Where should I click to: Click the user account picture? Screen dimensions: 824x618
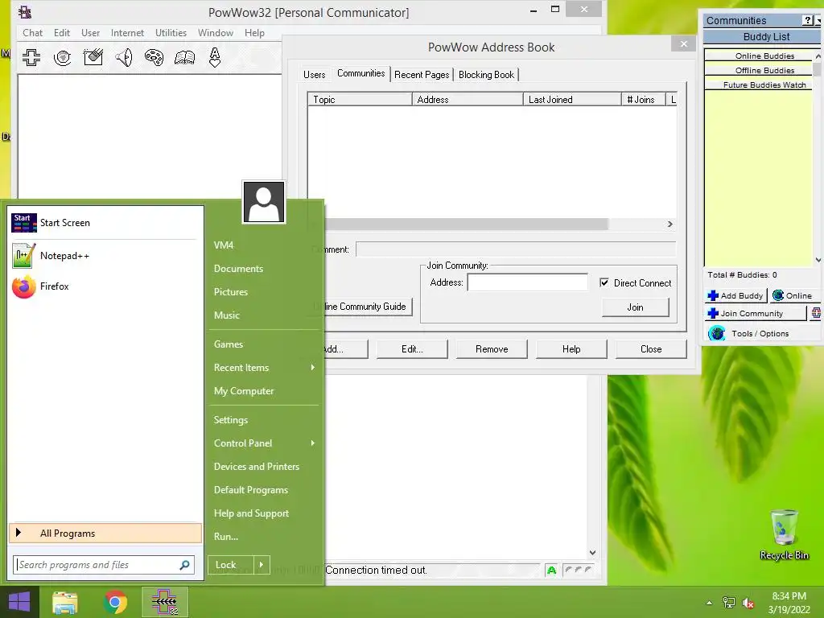264,202
